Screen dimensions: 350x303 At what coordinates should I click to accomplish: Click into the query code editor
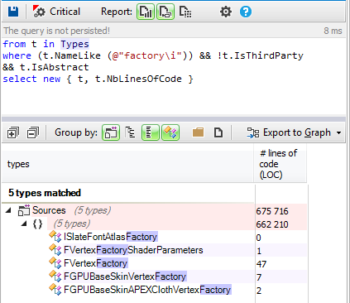coord(173,76)
